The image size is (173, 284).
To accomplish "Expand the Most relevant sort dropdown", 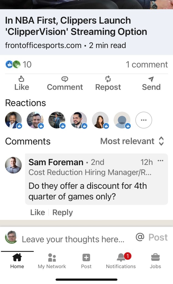I will point(132,141).
